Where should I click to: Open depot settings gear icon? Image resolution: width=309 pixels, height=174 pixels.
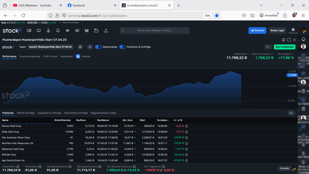[x=80, y=47]
